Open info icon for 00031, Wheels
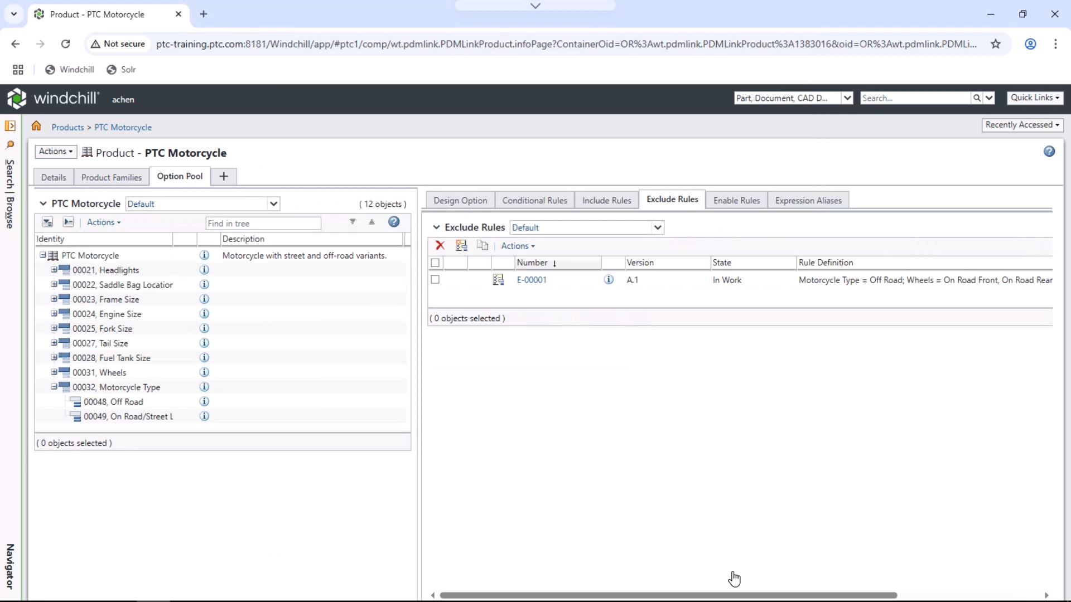Image resolution: width=1071 pixels, height=602 pixels. click(x=204, y=372)
